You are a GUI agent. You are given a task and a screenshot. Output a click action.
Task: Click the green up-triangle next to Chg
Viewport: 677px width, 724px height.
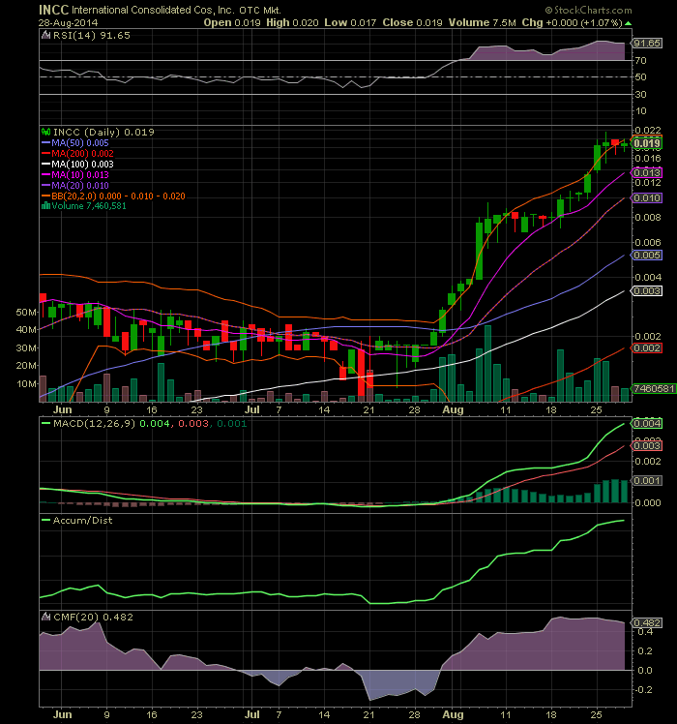[x=628, y=22]
